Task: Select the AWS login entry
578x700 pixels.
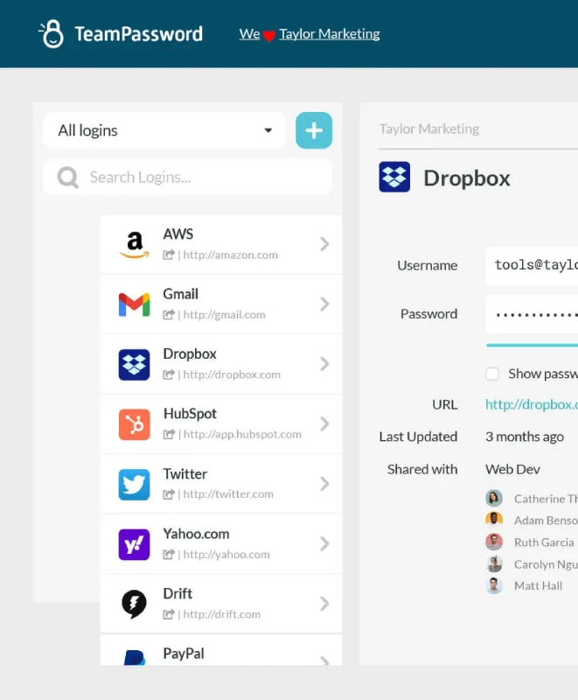Action: (220, 244)
